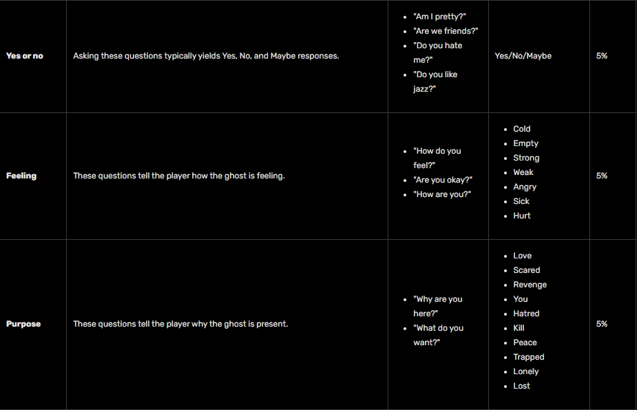Click the "Hurt" response item
The image size is (637, 410).
(x=522, y=216)
